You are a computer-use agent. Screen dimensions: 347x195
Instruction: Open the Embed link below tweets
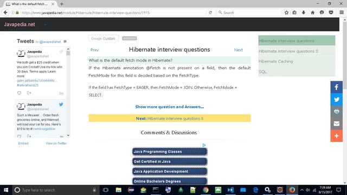click(23, 143)
